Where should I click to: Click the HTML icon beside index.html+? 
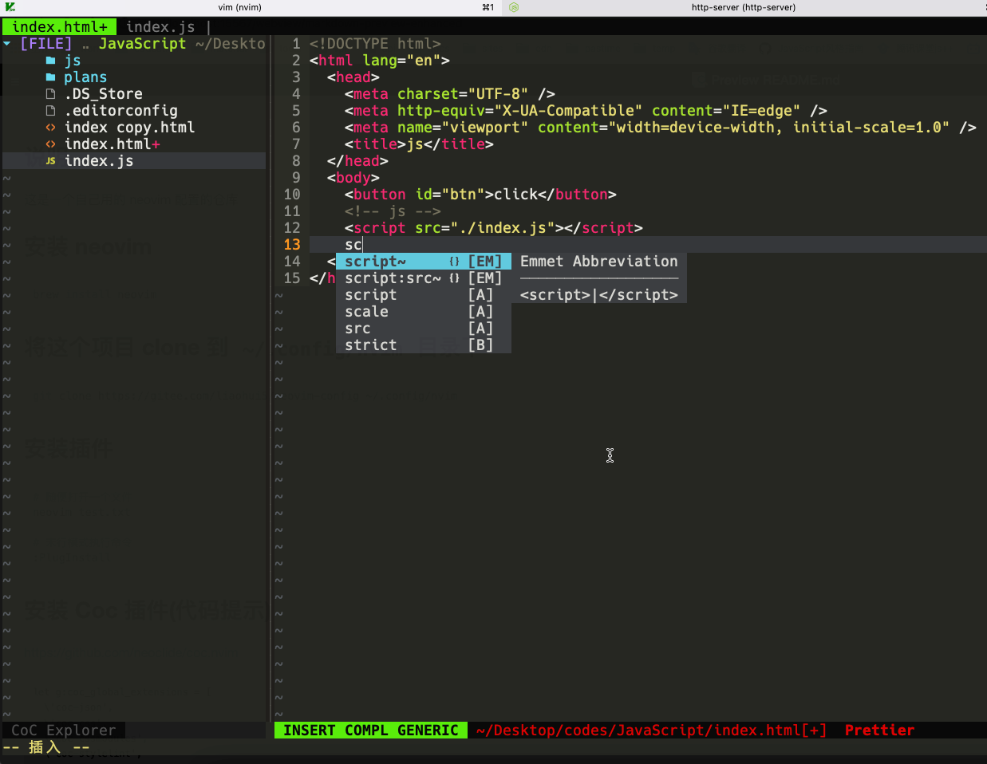(50, 144)
